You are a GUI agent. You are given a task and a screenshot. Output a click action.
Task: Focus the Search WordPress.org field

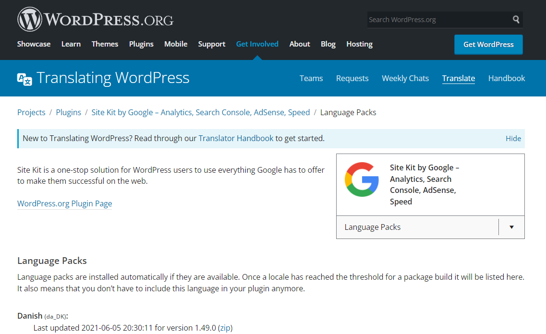coord(439,20)
